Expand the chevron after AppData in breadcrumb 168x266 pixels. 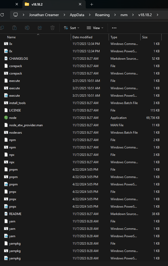click(90, 15)
